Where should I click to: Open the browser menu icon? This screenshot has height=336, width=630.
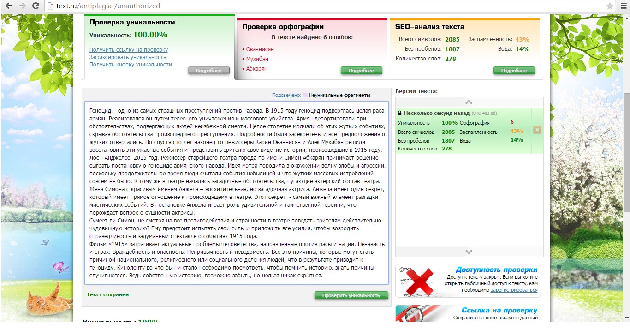pos(623,6)
